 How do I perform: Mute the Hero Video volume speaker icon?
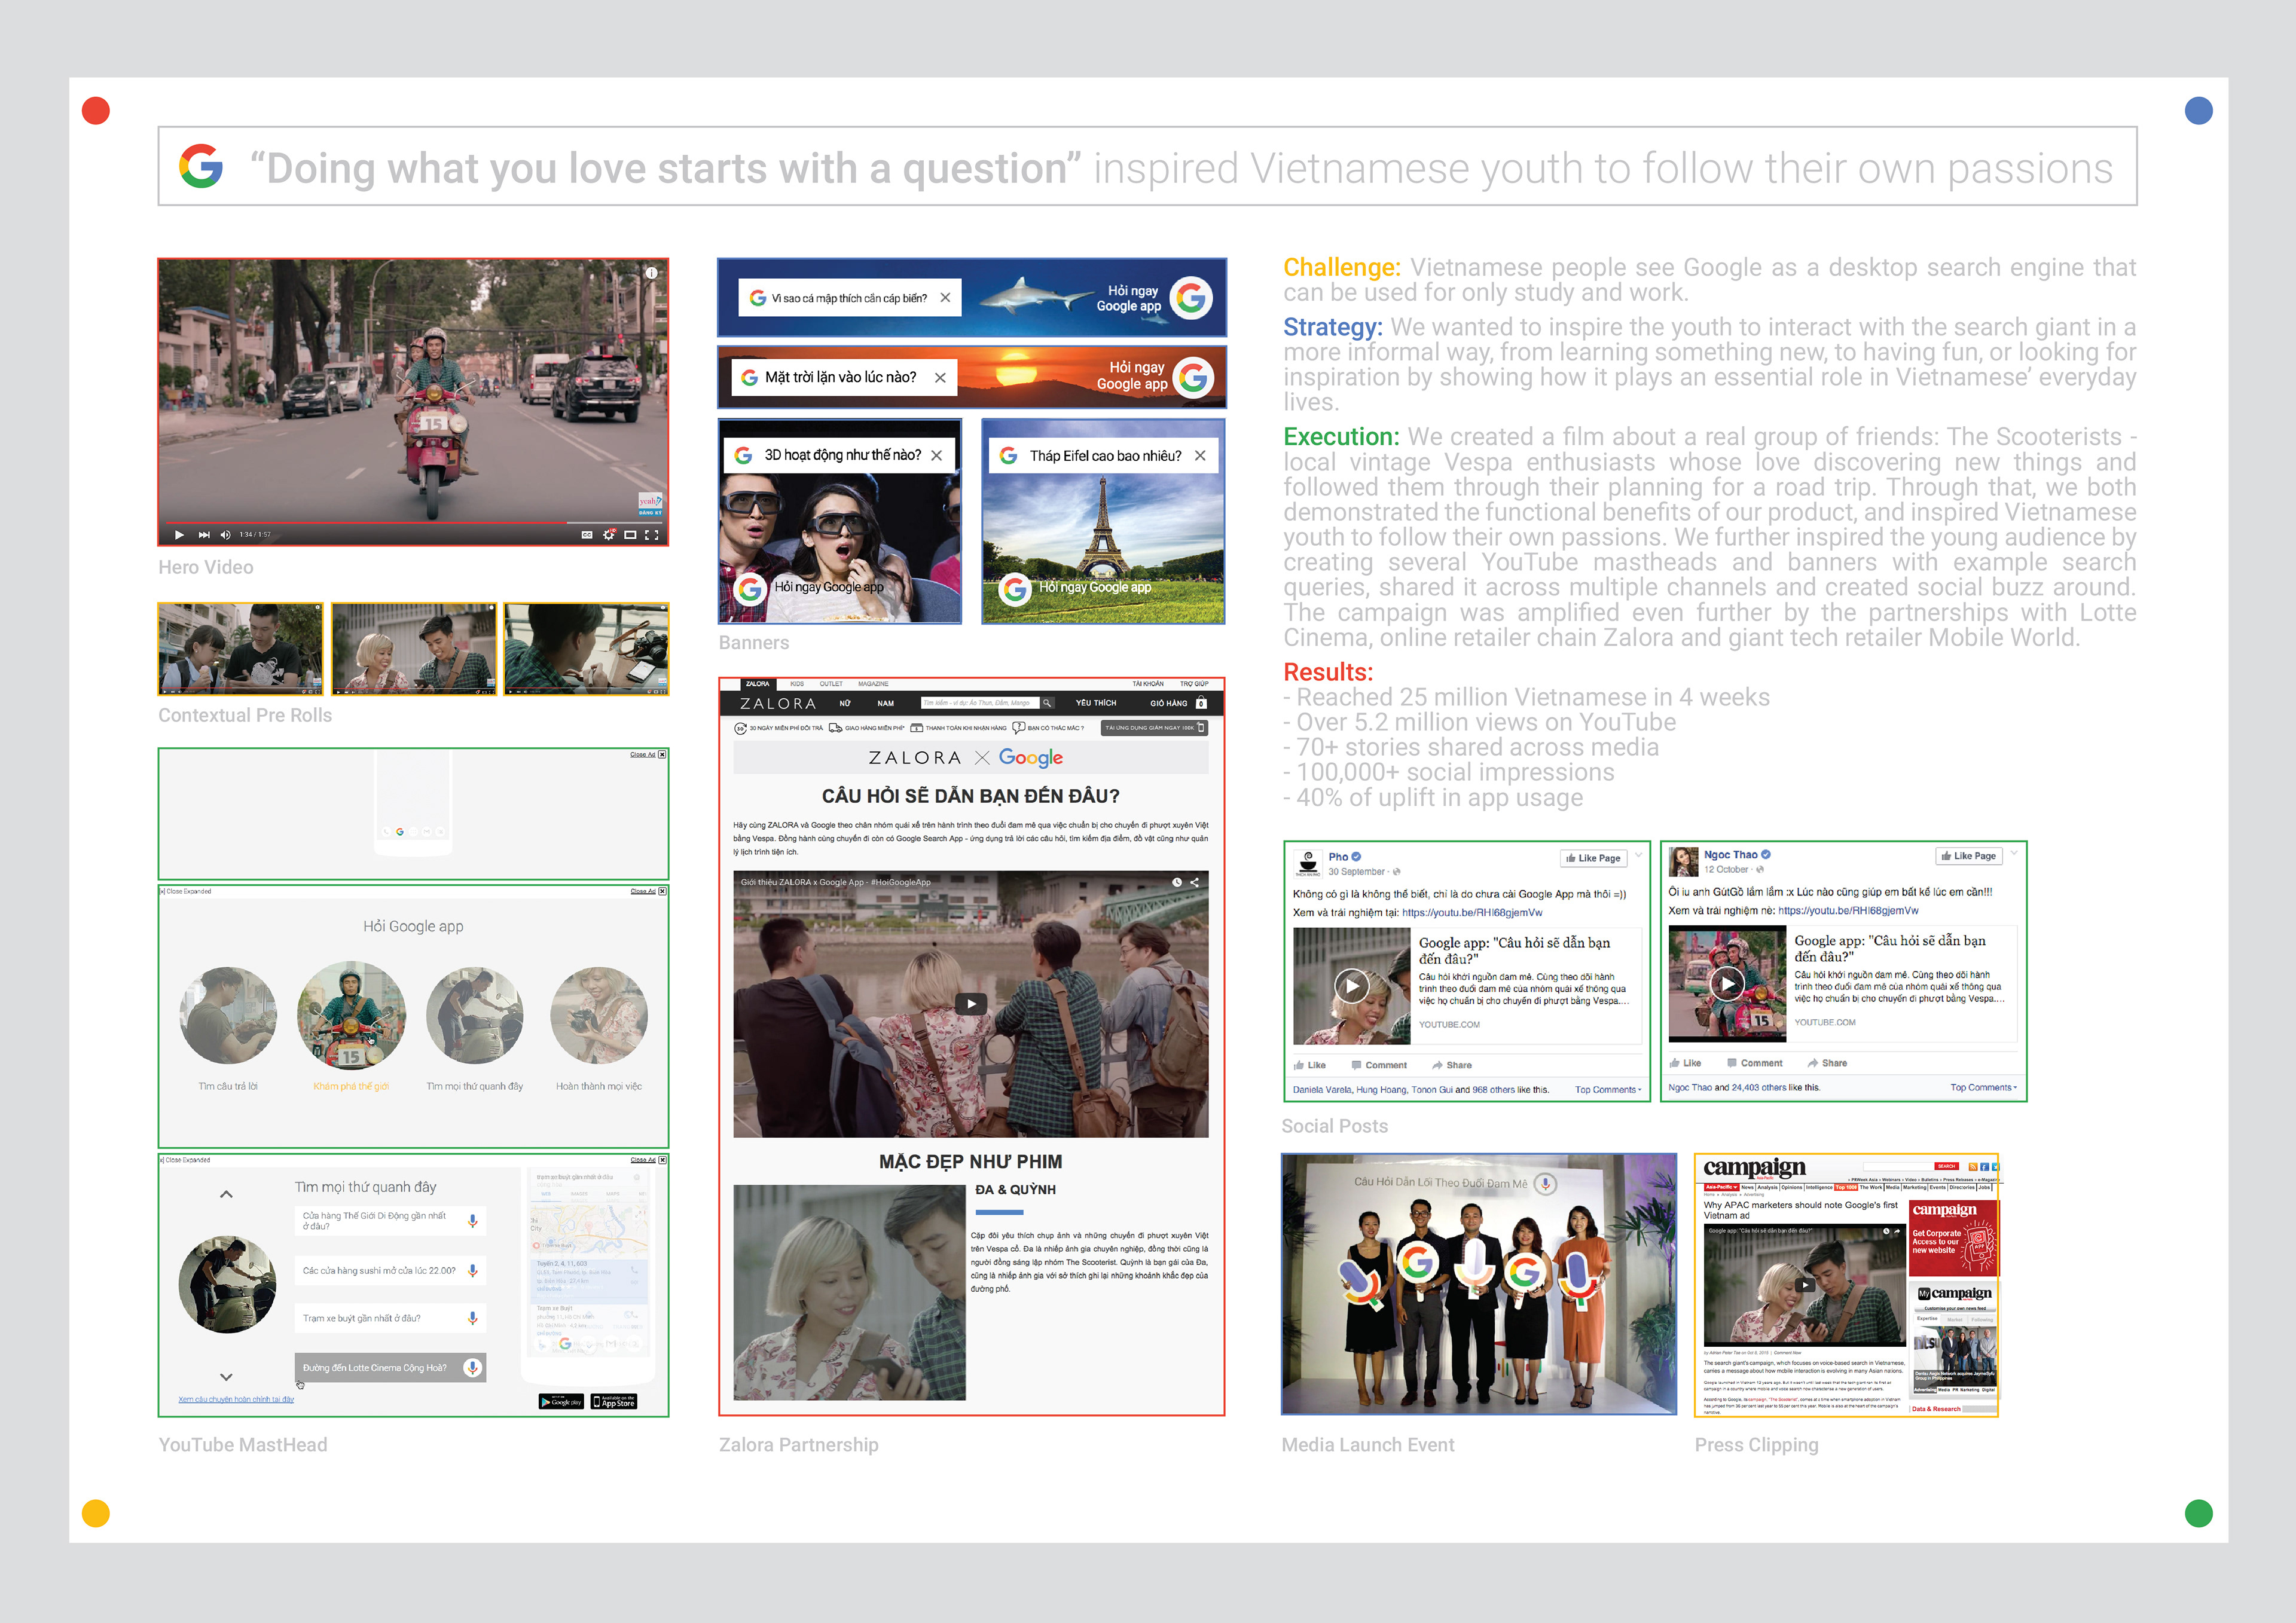pyautogui.click(x=225, y=535)
